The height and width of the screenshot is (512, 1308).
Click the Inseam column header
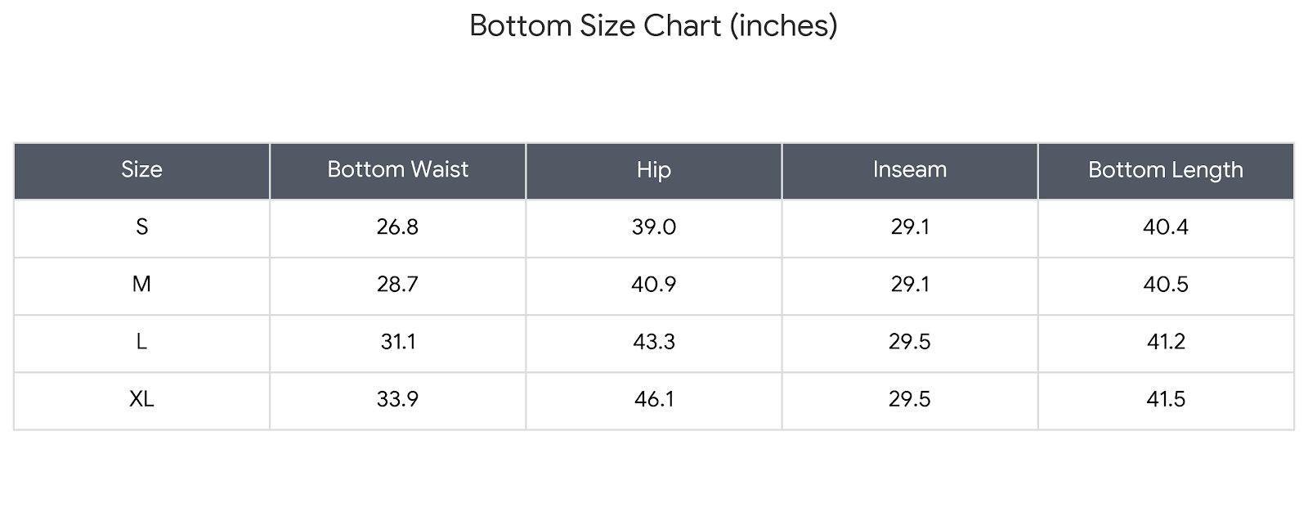tap(909, 170)
